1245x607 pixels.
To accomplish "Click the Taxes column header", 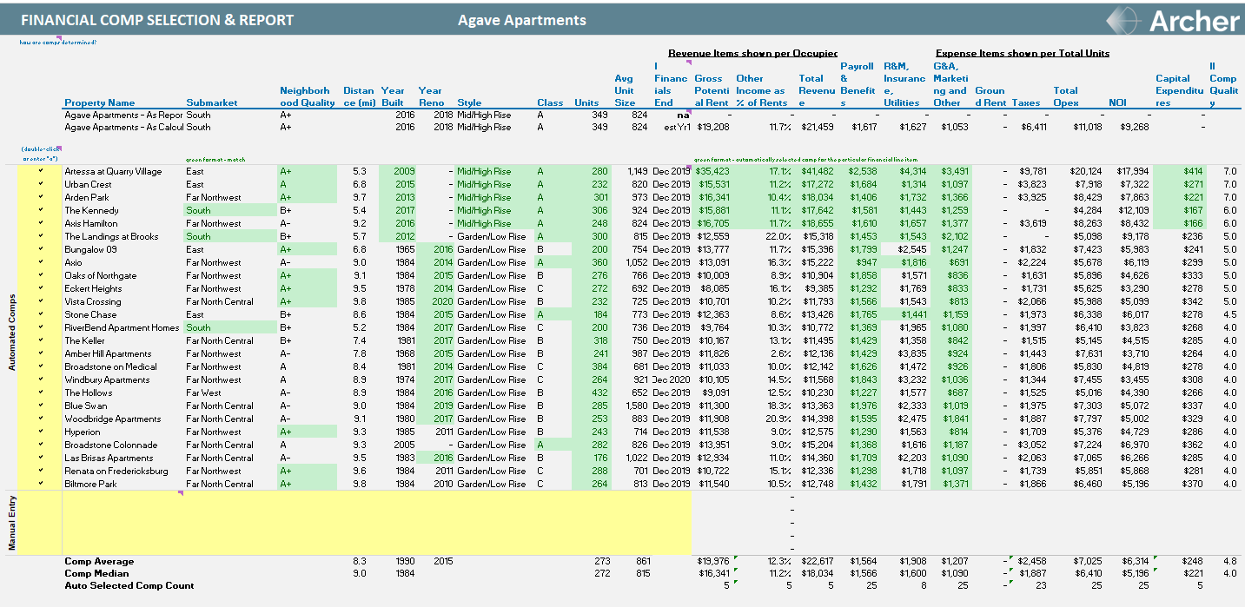I will click(x=1026, y=102).
